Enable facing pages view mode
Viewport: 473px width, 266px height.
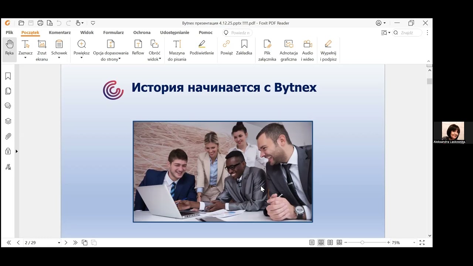point(330,243)
